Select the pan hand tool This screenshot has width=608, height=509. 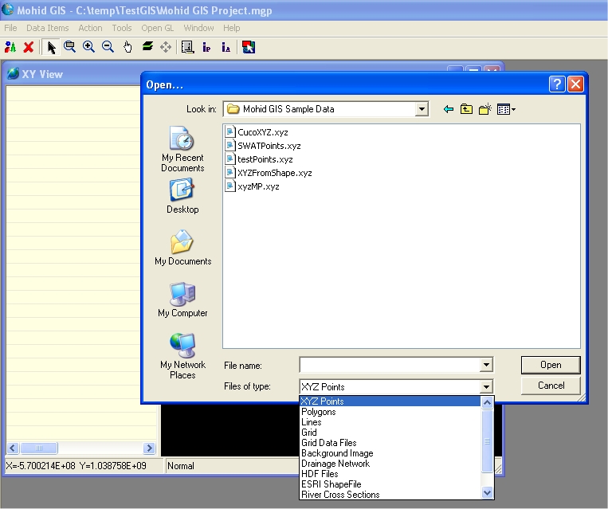(127, 47)
